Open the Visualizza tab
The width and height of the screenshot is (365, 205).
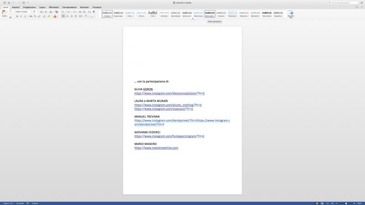click(97, 7)
